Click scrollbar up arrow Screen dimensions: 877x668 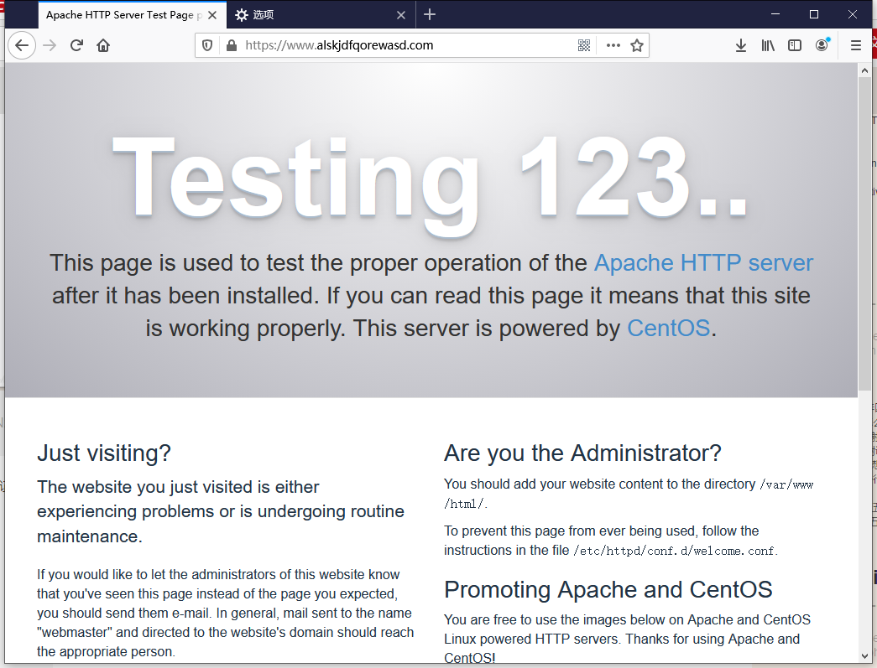click(864, 70)
